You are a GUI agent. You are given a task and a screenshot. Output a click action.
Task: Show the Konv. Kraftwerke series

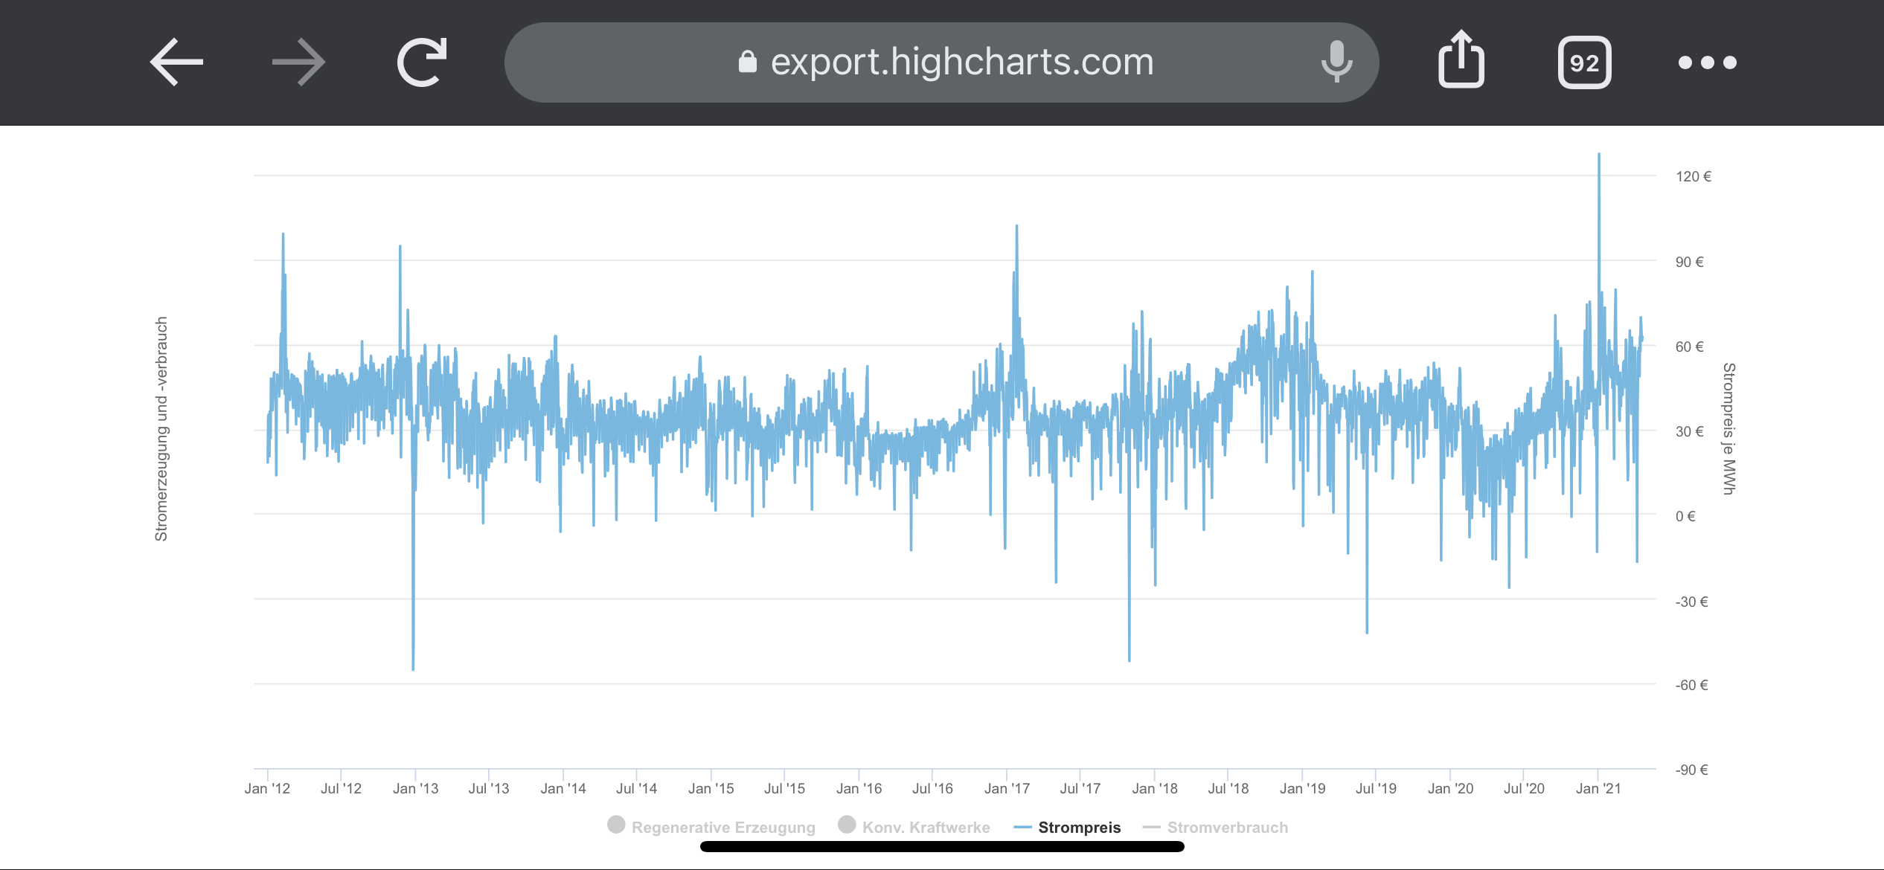926,828
